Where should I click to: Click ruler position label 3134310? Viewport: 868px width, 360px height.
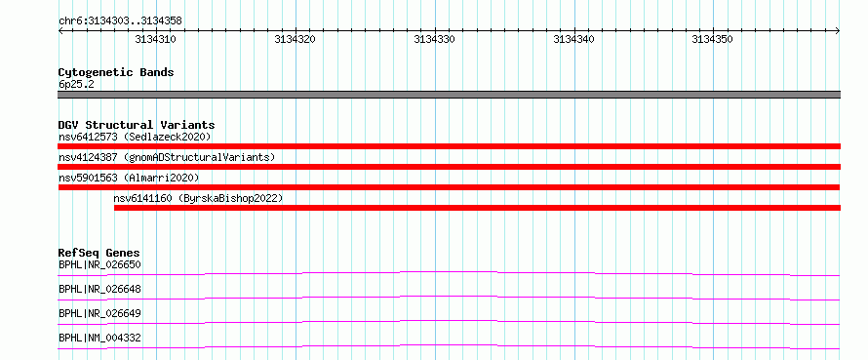pyautogui.click(x=155, y=39)
